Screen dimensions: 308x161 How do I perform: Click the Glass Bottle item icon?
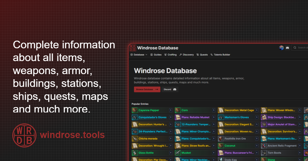(x=135, y=153)
